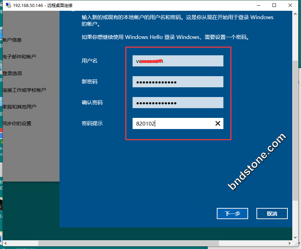
Task: Select the 确认密码 password field
Action: coord(177,103)
